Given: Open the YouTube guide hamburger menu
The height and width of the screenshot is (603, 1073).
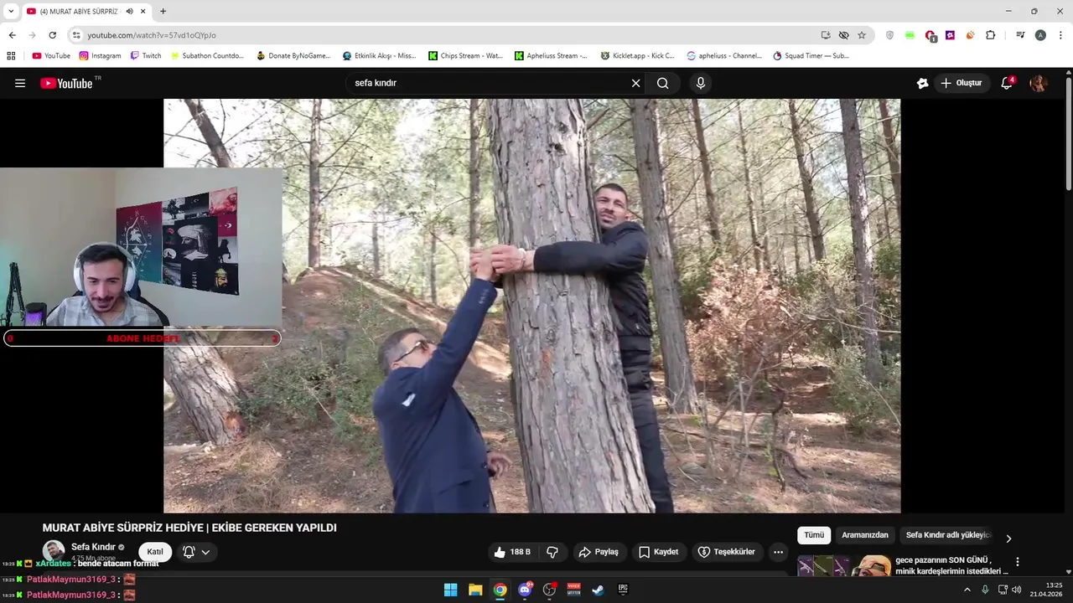Looking at the screenshot, I should [x=20, y=83].
